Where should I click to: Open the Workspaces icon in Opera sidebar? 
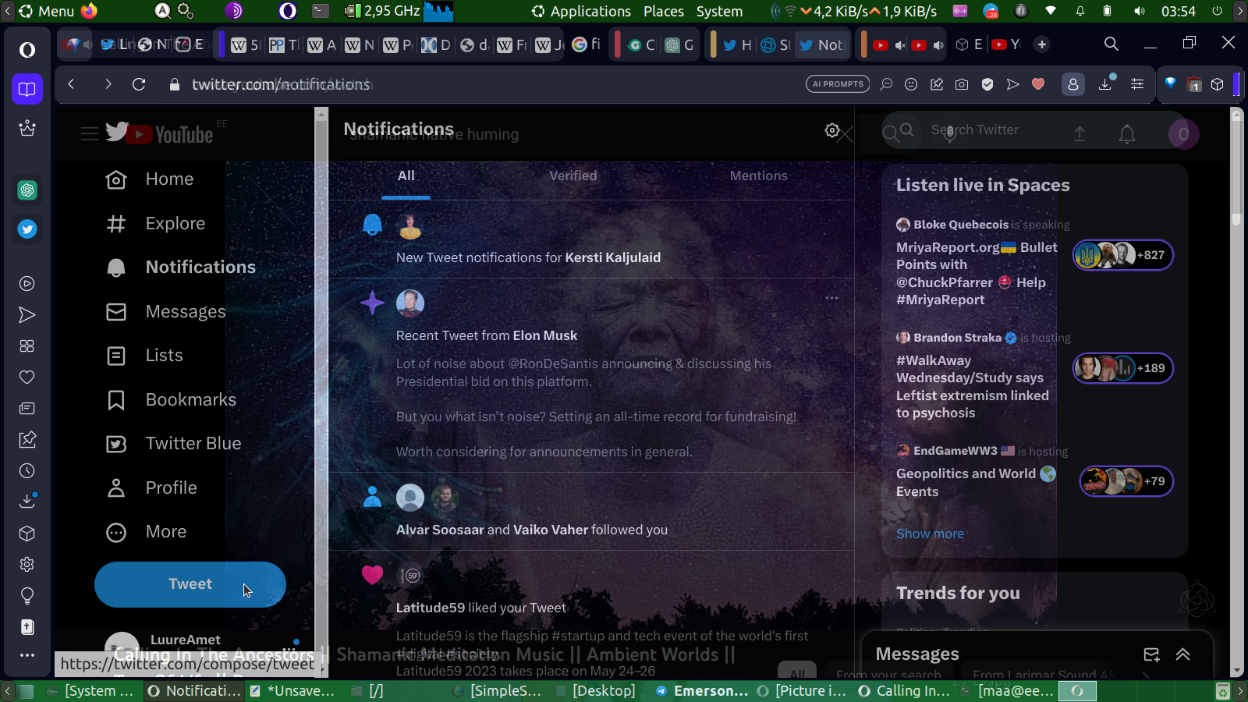pos(27,89)
